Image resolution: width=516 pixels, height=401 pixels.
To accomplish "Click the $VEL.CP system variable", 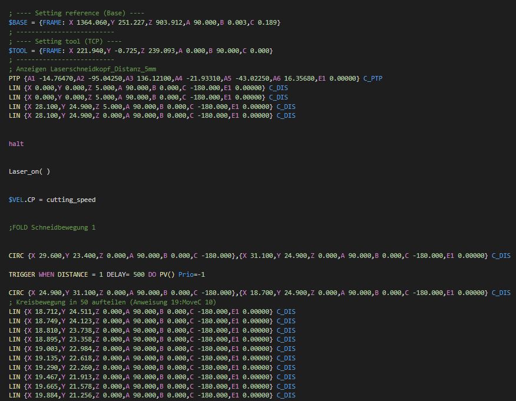I will pyautogui.click(x=22, y=200).
